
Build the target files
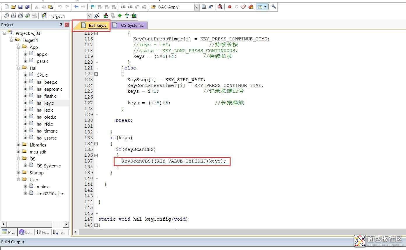click(13, 16)
